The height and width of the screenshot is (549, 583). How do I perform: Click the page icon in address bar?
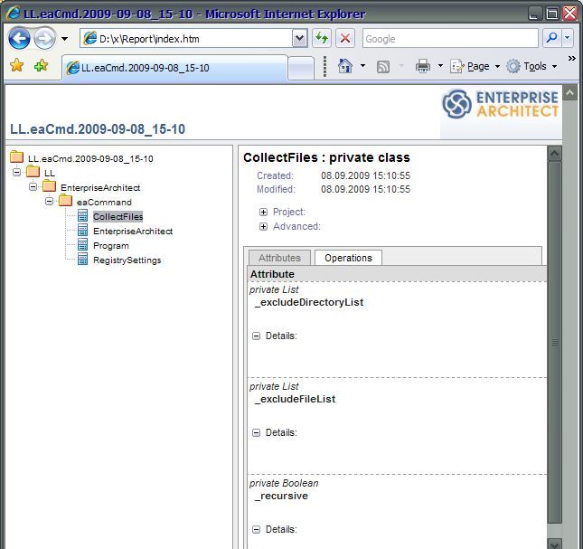point(90,38)
